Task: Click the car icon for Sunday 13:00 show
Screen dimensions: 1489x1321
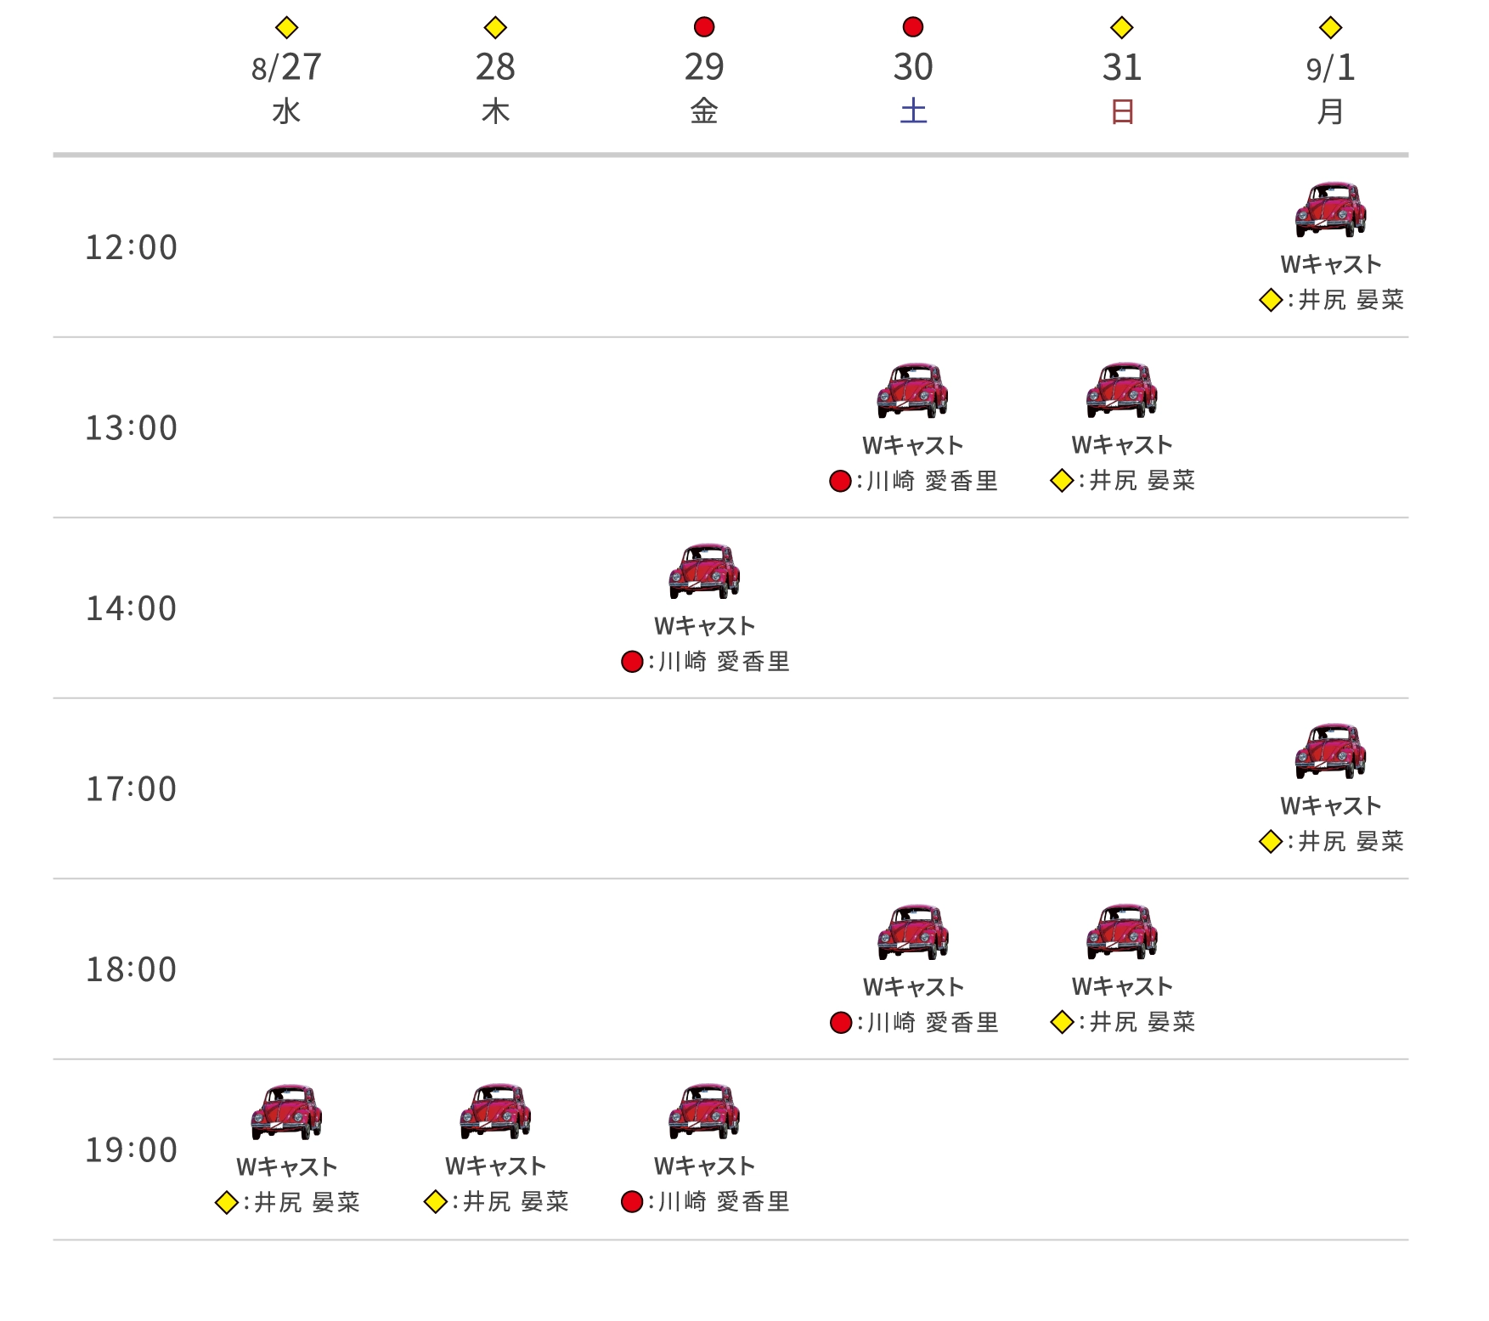Action: (1121, 390)
